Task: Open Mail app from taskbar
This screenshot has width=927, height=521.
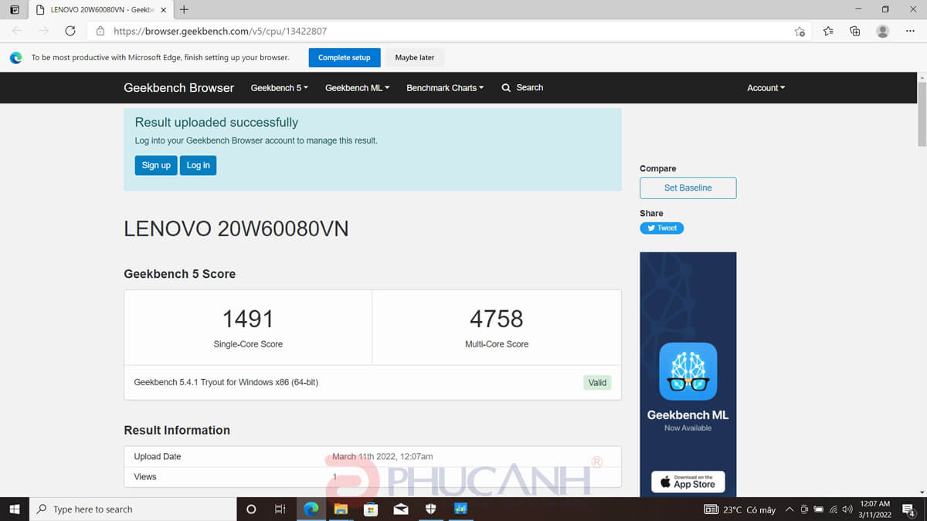Action: pos(401,509)
